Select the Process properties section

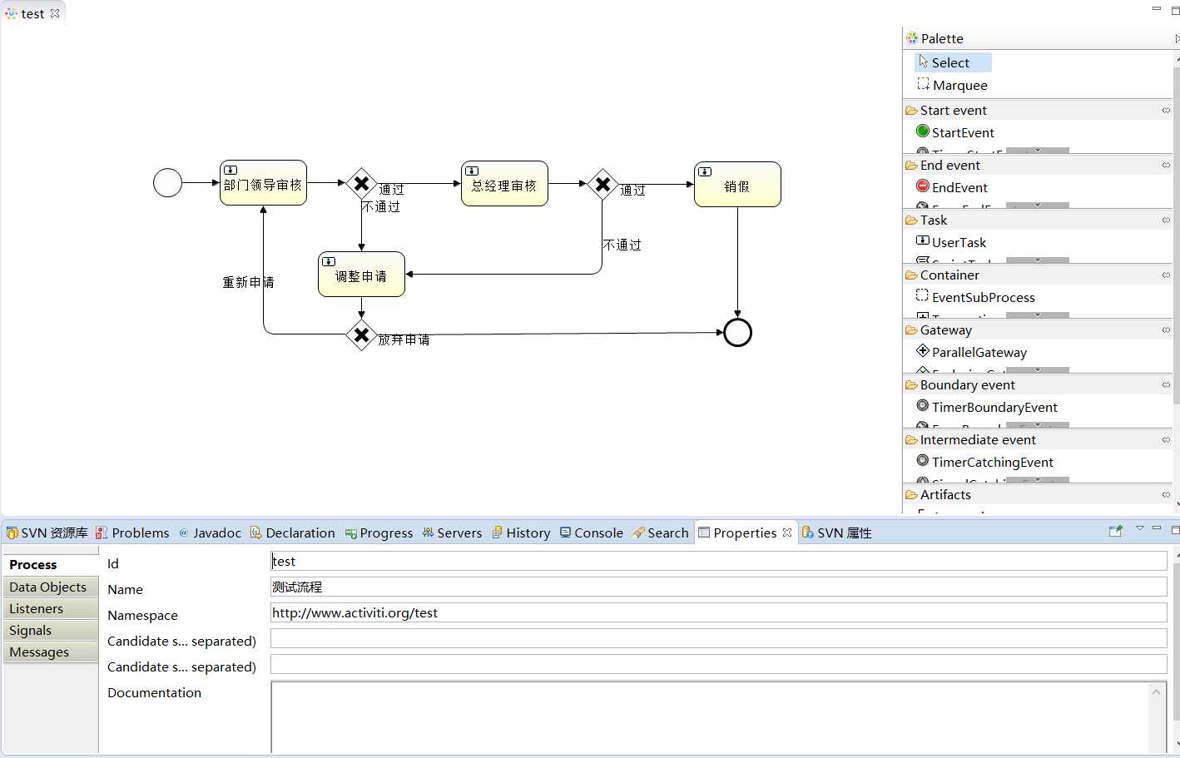pyautogui.click(x=51, y=564)
